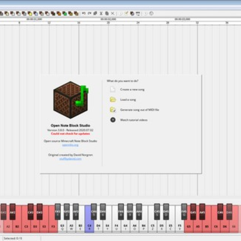Click the Redo arrow in the toolbar
The width and height of the screenshot is (241, 241).
(89, 13)
